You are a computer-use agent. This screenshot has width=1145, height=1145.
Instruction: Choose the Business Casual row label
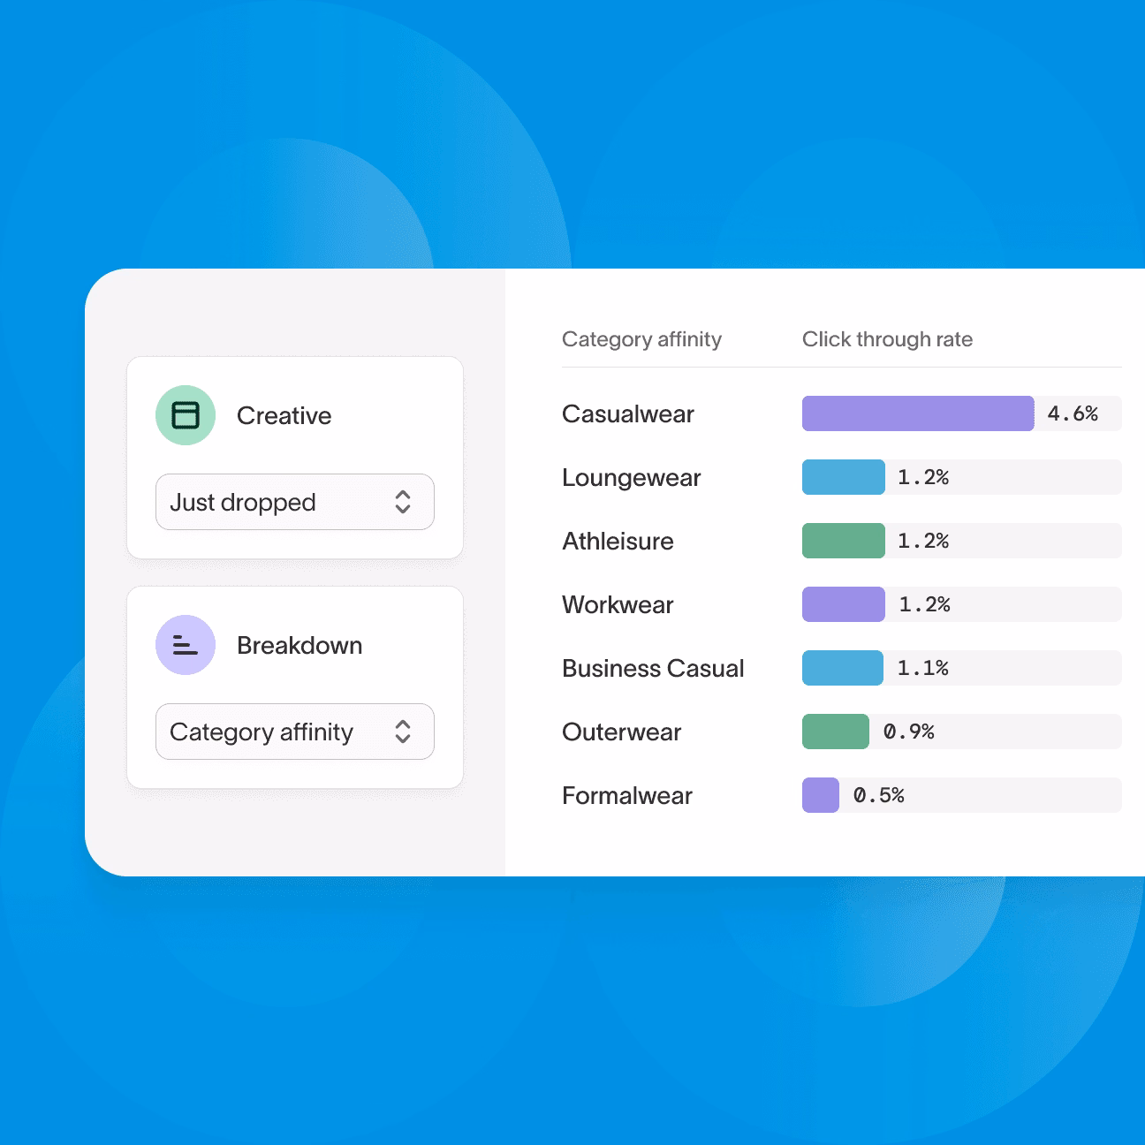653,668
